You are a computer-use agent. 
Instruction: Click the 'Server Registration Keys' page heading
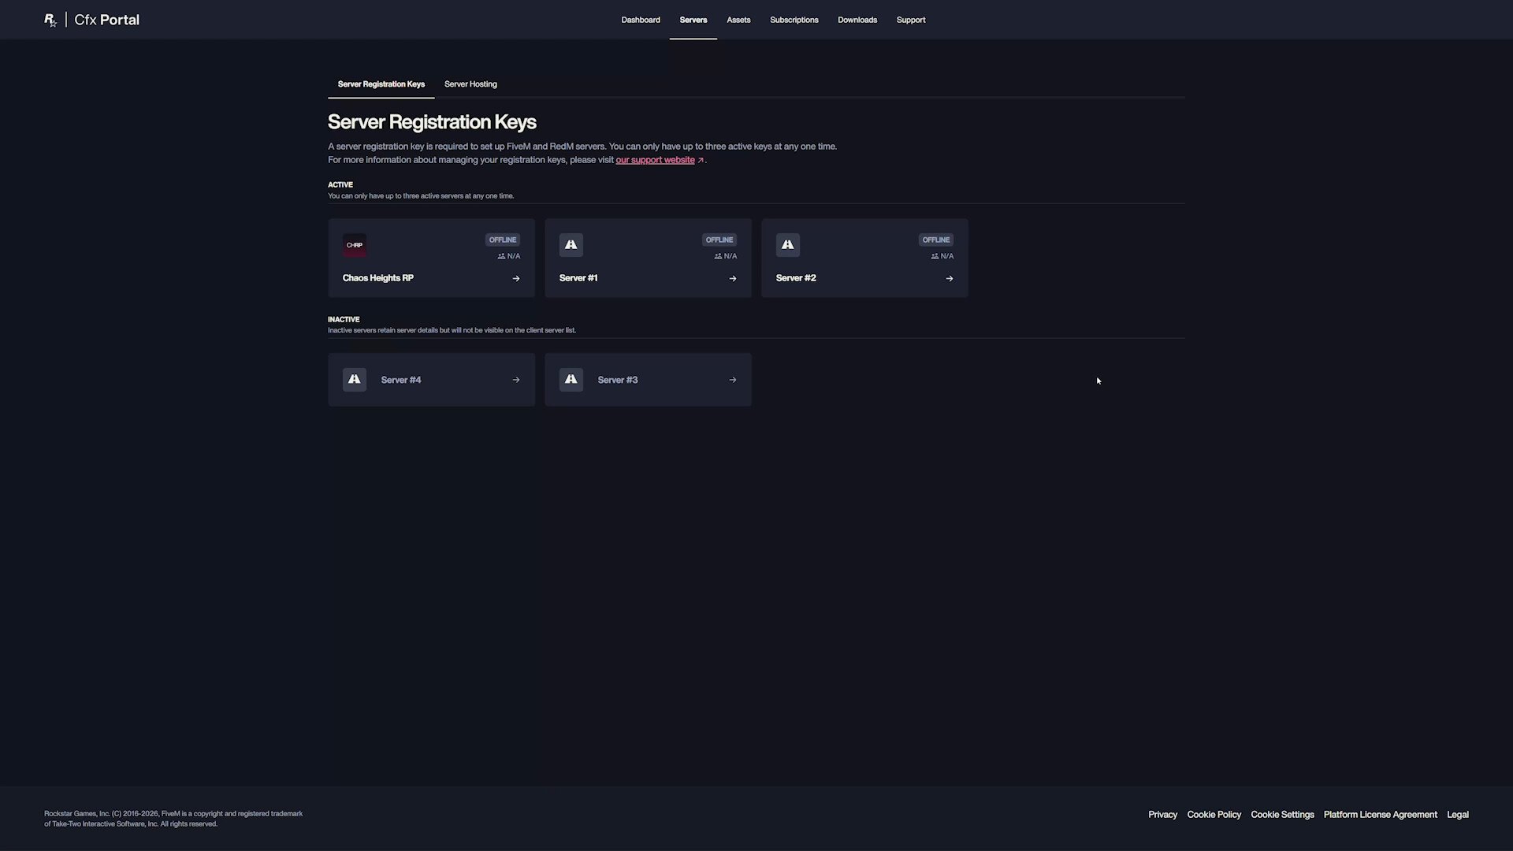click(x=432, y=122)
